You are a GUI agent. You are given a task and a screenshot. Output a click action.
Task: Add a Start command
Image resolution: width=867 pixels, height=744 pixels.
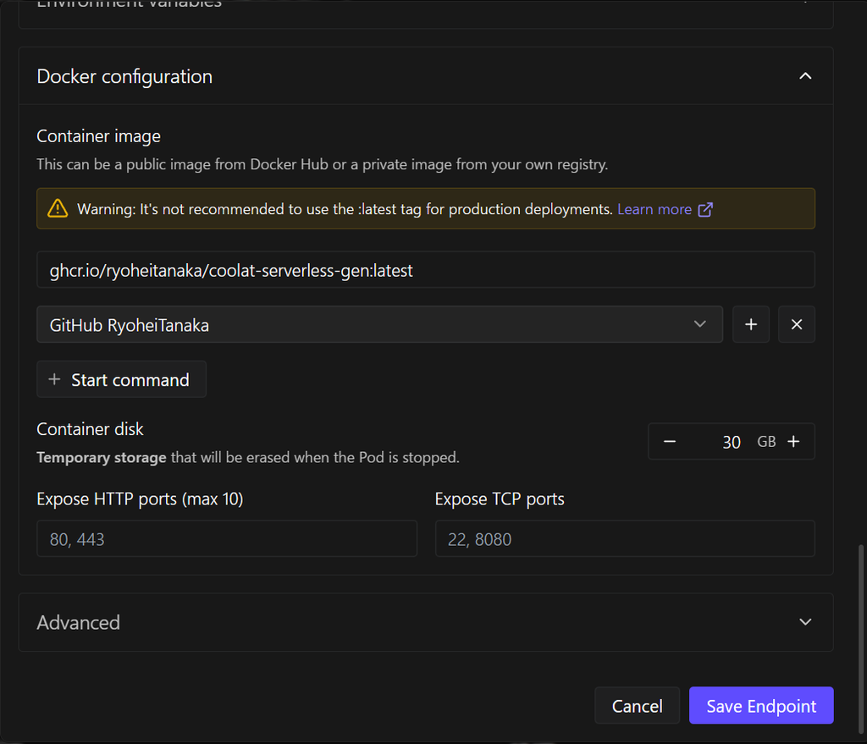click(x=121, y=380)
